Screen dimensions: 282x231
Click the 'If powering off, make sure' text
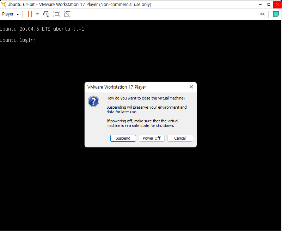(142, 123)
